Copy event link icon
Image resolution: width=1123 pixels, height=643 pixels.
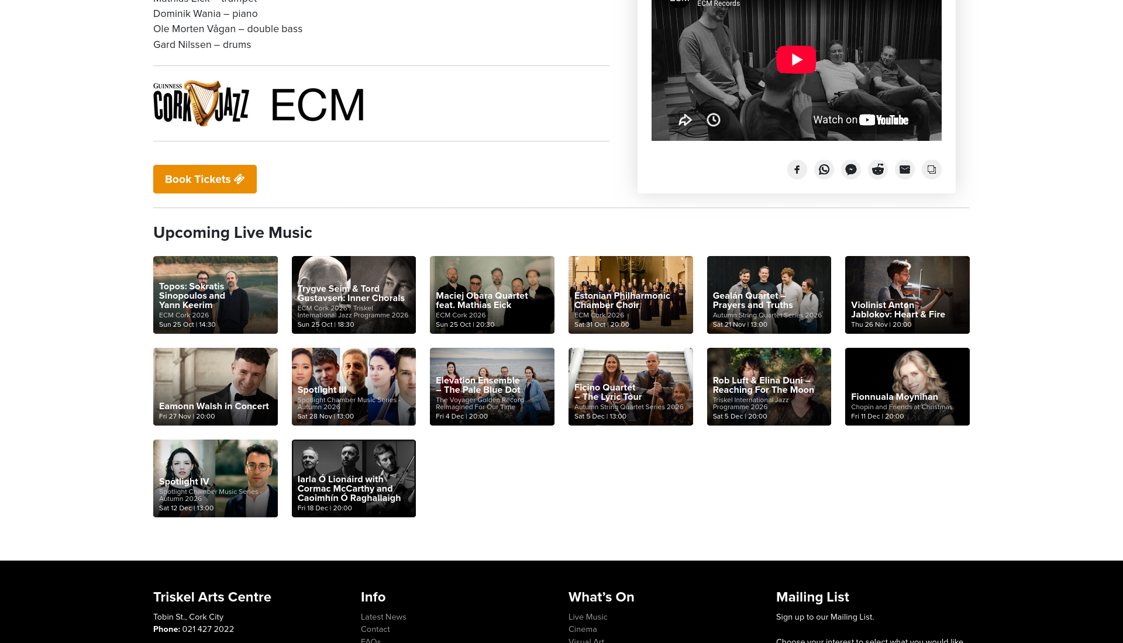(x=932, y=170)
